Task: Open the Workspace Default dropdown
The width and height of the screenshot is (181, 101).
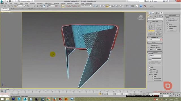Action: click(x=26, y=1)
